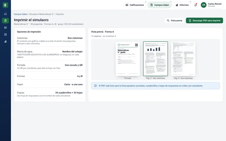Click the green app logo in sidebar
Viewport: 226px width, 141px height.
click(5, 5)
